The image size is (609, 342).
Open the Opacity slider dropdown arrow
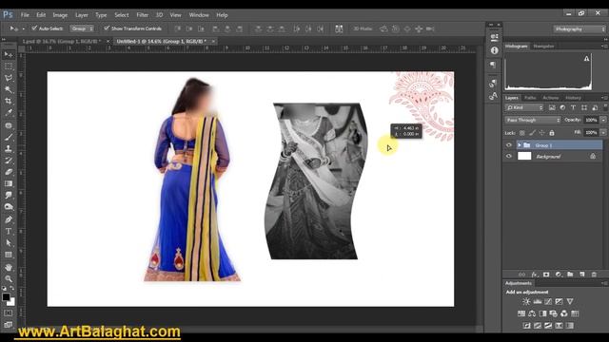coord(603,121)
